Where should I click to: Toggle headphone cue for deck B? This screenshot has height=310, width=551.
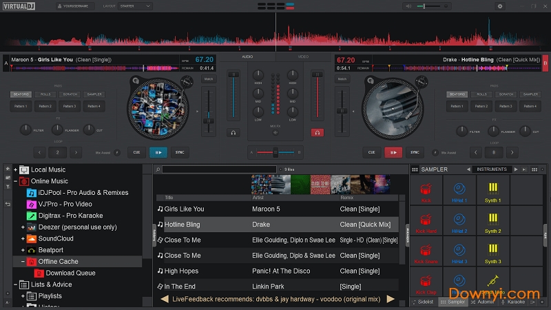[x=318, y=132]
